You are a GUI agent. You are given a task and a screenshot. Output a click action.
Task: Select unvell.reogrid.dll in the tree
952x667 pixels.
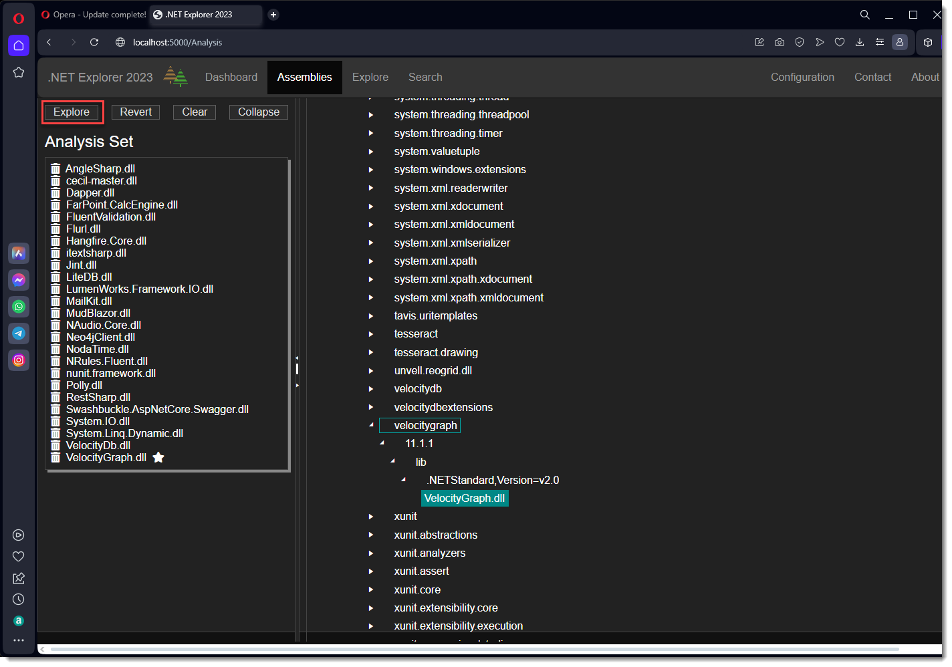click(x=433, y=370)
